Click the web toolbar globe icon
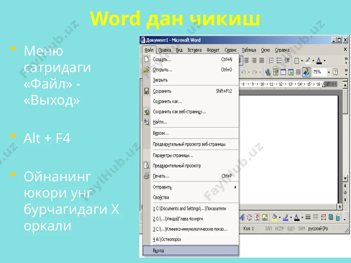The image size is (351, 263). [268, 72]
